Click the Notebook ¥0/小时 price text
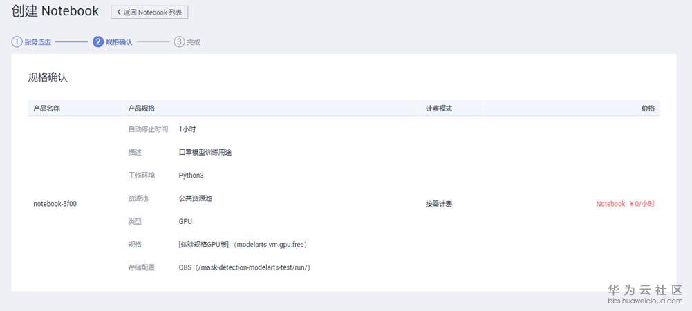692x311 pixels. coord(625,204)
